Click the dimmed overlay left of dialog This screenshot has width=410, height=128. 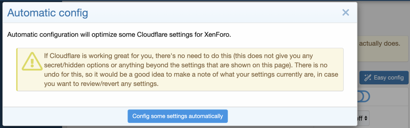(x=1, y=64)
